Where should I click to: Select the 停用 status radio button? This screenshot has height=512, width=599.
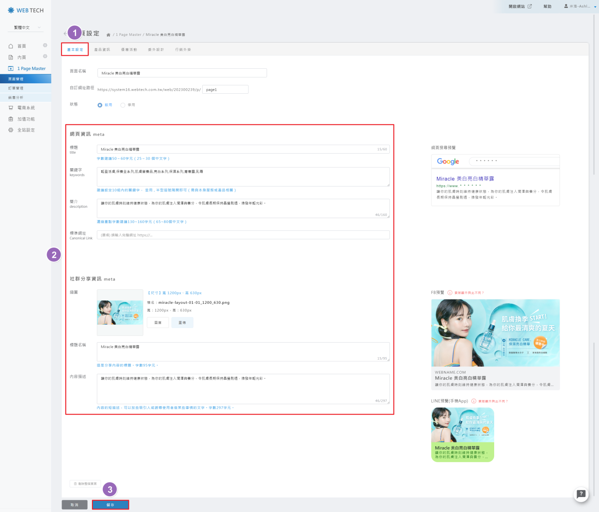(123, 105)
